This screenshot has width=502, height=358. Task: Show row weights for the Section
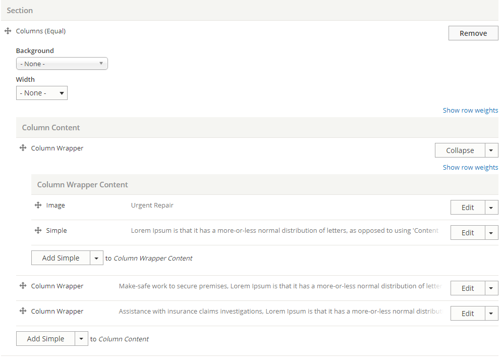tap(470, 110)
